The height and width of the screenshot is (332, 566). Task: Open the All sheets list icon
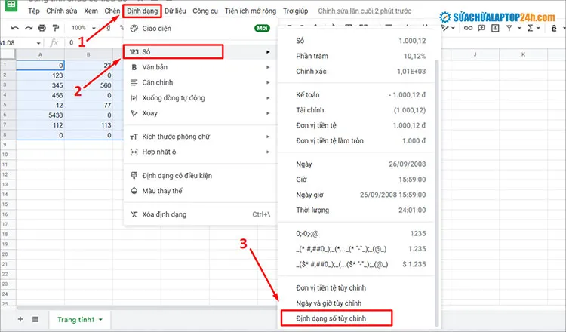point(35,319)
